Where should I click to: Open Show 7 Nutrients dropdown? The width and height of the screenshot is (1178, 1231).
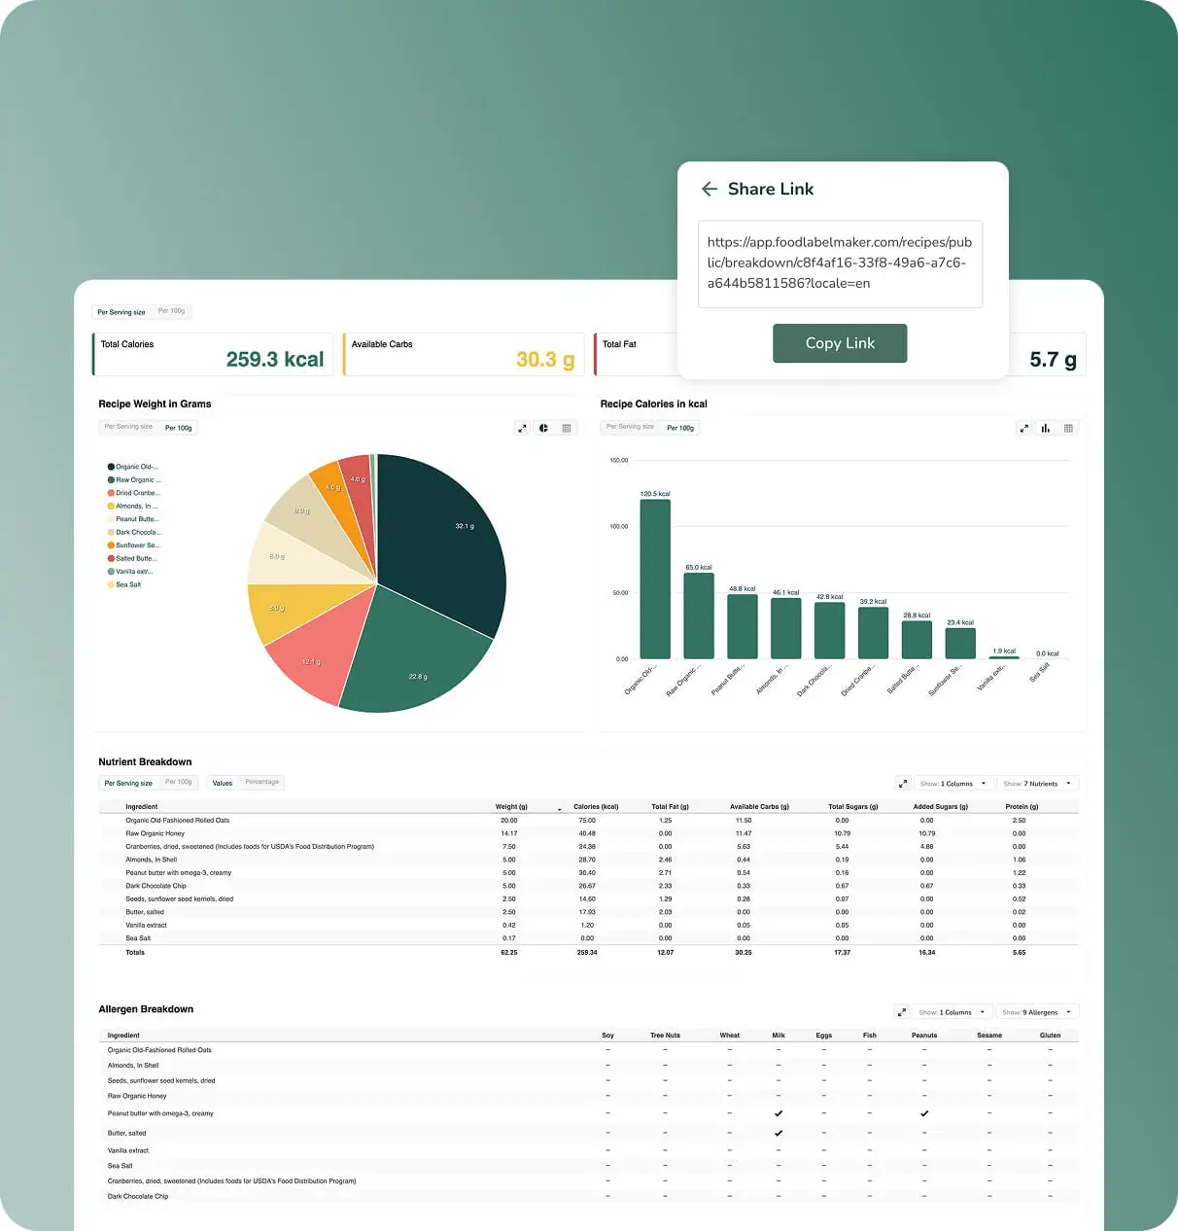tap(1037, 783)
